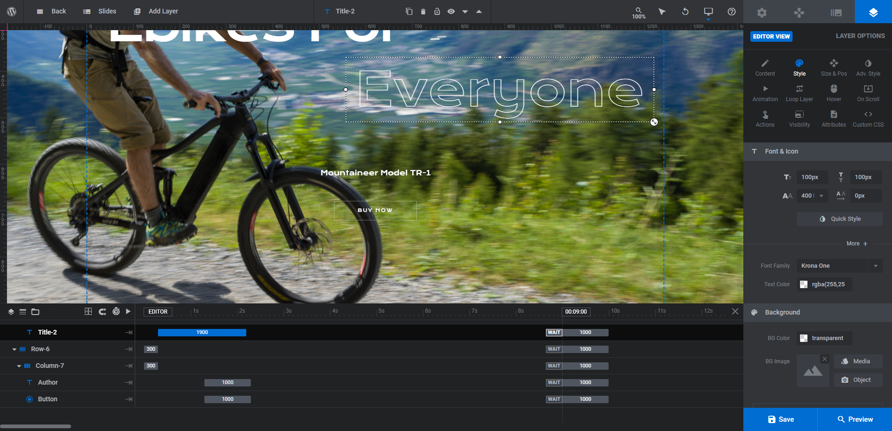Close the timeline panel

(x=735, y=311)
